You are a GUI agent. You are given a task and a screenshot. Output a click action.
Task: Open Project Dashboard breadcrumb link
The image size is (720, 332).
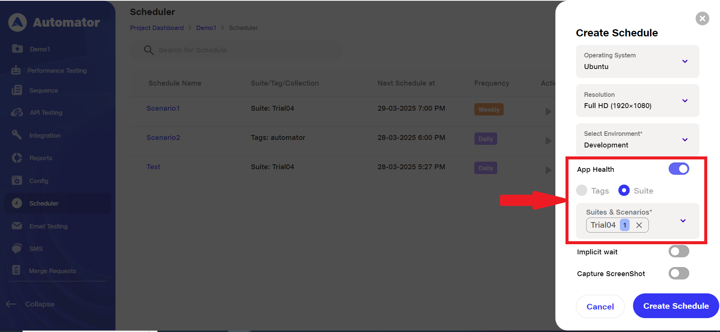[x=157, y=28]
